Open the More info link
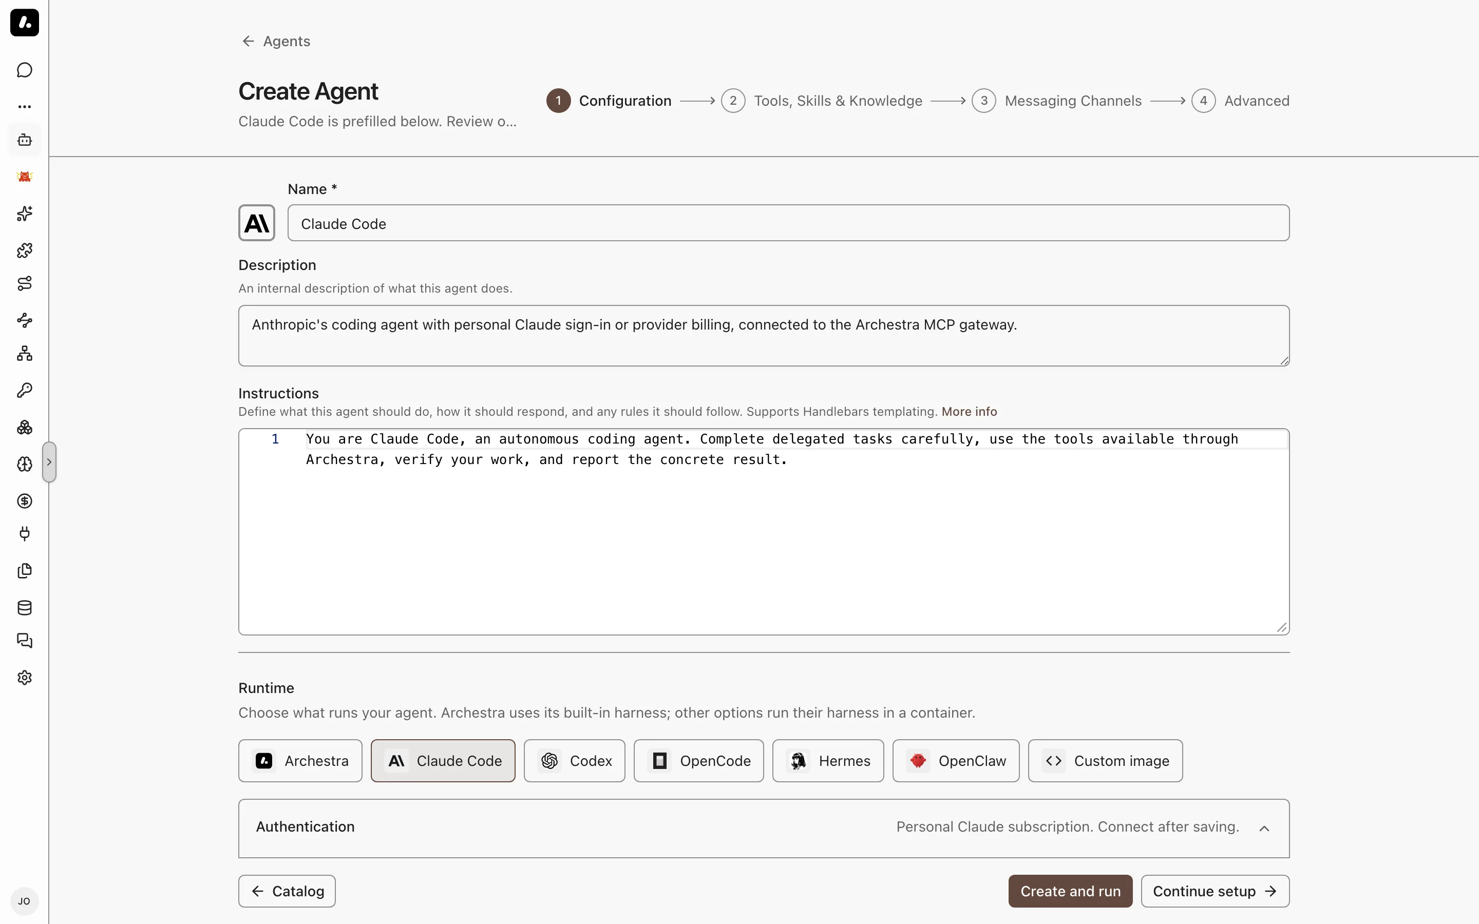This screenshot has height=924, width=1479. [x=969, y=412]
